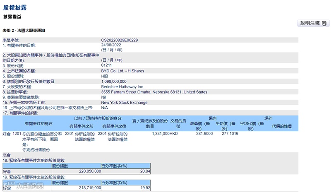
Task: Select the 18. 緊接在有關事件之前的股份總數 label
Action: [34, 160]
